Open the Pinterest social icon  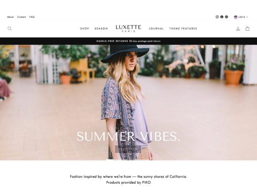pos(226,17)
